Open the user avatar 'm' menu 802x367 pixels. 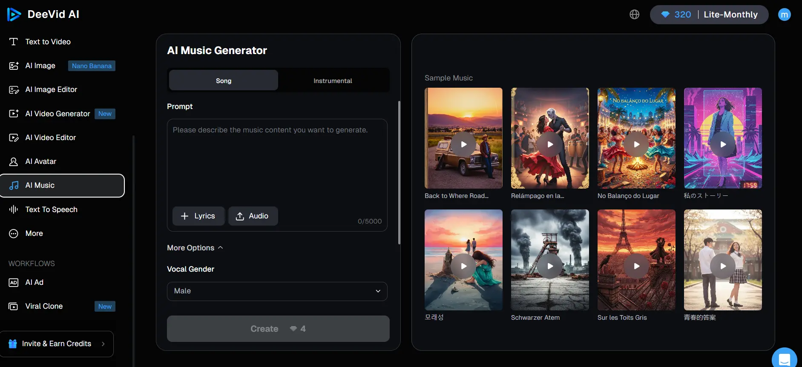click(x=785, y=15)
